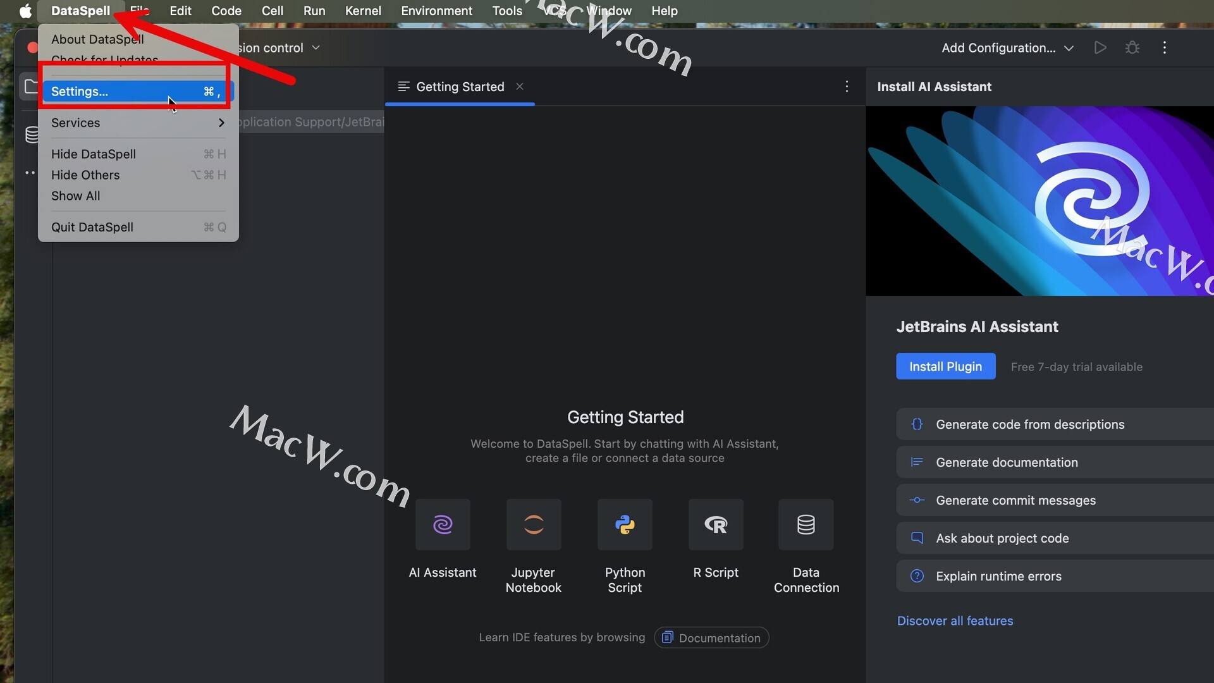This screenshot has width=1214, height=683.
Task: Click the Free 7-day trial available text
Action: pos(1076,367)
